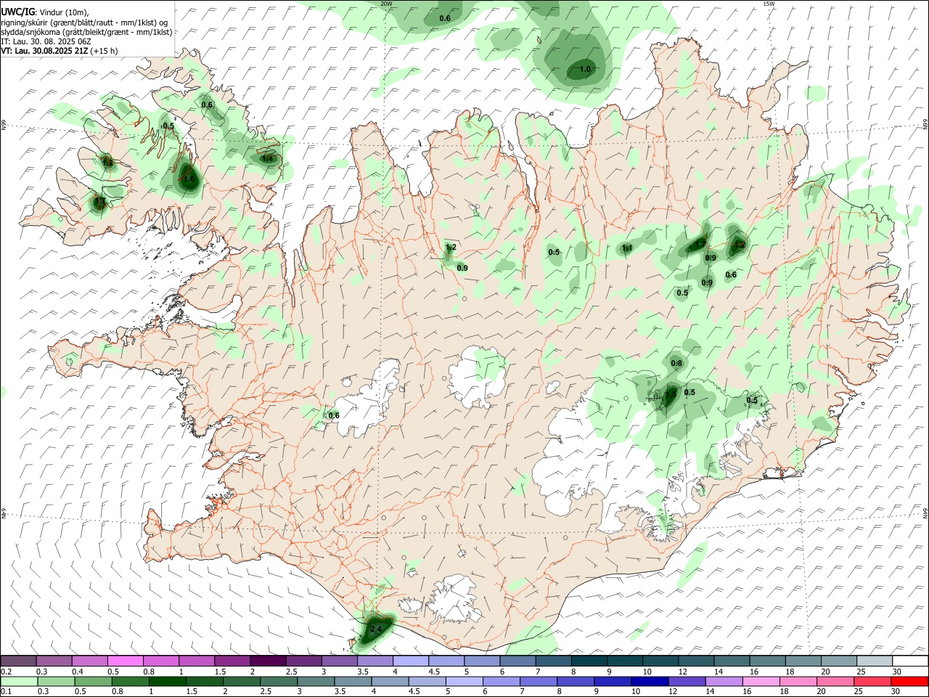The image size is (929, 697).
Task: Select the light pink rain swatch between 16 and 18
Action: [x=762, y=682]
